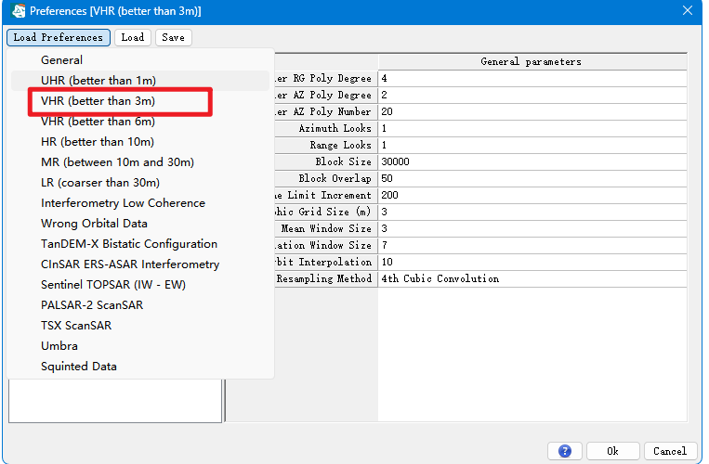Viewport: 709px width, 464px height.
Task: Click the Block Overlap row label
Action: (x=326, y=178)
